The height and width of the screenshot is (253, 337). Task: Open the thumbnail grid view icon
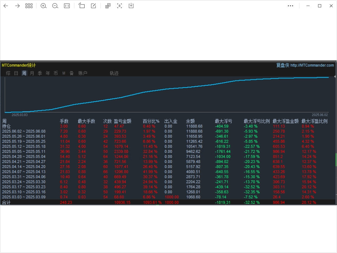click(29, 6)
